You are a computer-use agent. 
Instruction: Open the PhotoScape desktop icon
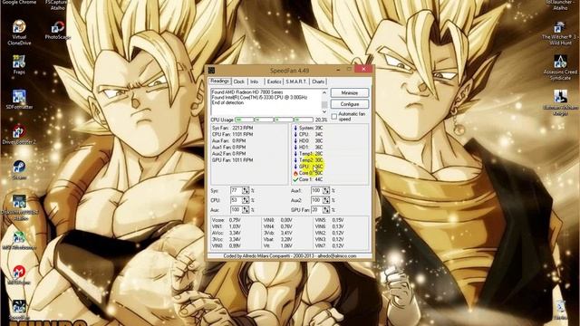pyautogui.click(x=57, y=30)
